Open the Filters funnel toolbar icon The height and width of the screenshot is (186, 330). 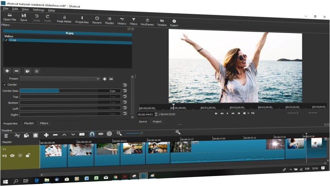click(133, 22)
